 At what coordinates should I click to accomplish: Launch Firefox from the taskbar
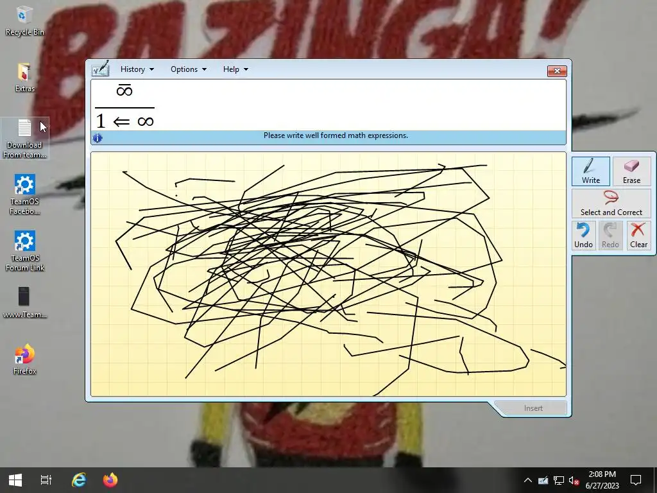[110, 480]
